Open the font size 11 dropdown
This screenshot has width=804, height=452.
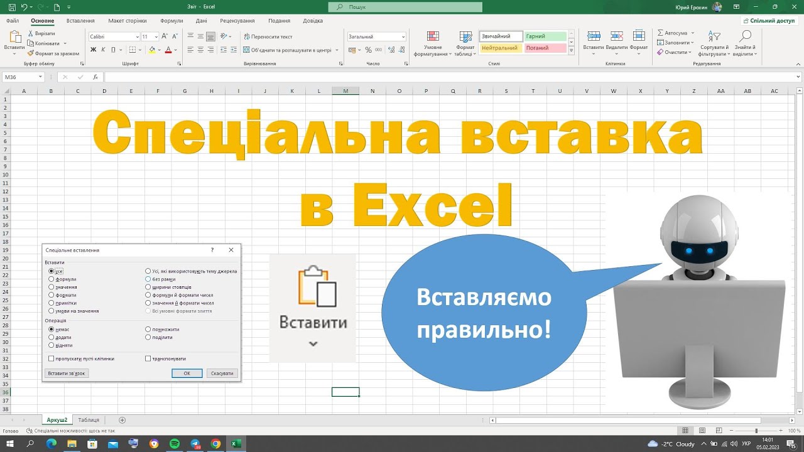tap(155, 37)
